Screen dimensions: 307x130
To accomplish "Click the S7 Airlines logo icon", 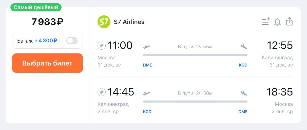I will 104,22.
